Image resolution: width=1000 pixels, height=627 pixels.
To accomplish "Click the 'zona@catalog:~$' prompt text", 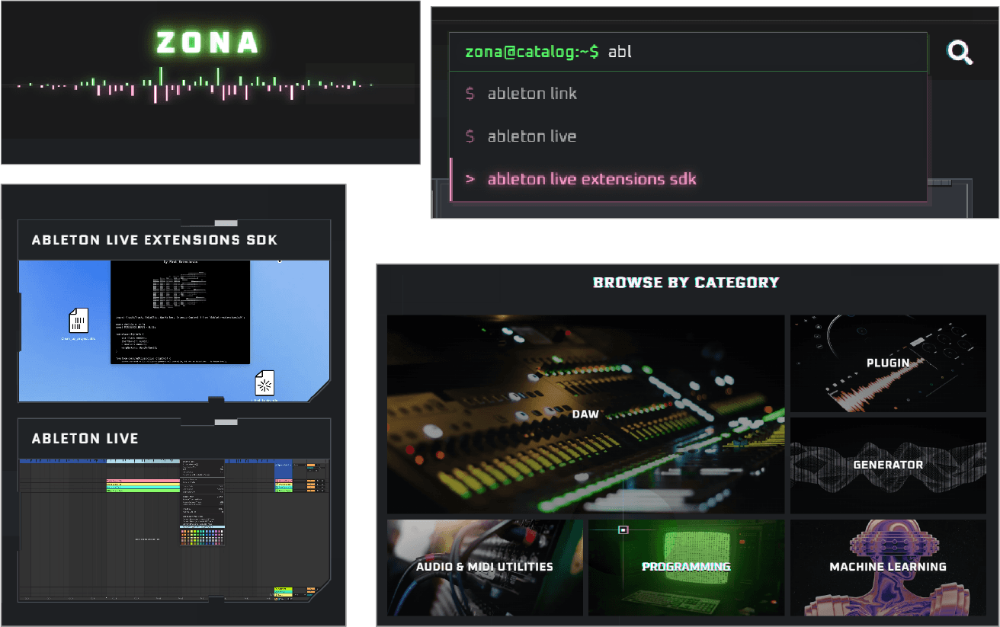I will 531,53.
